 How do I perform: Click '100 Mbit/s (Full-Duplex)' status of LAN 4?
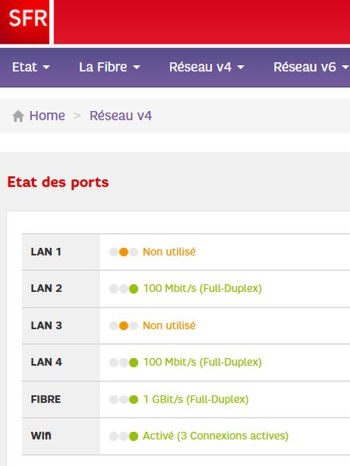click(x=203, y=362)
